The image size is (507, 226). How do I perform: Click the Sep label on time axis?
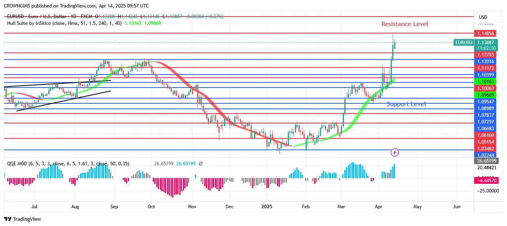pos(114,206)
